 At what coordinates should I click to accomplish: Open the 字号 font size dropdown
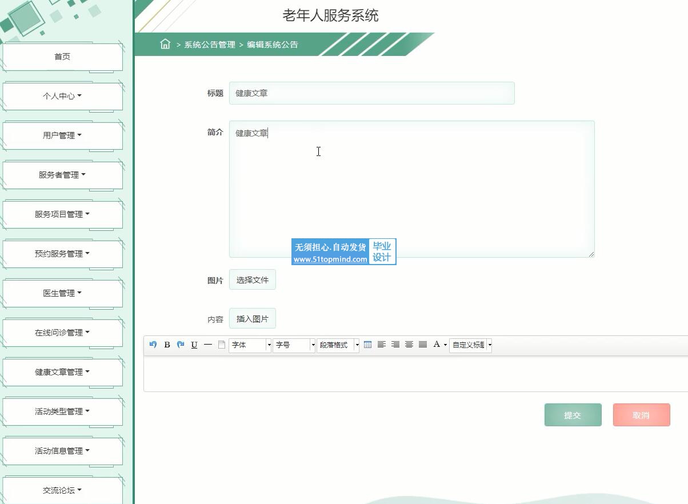click(x=294, y=345)
